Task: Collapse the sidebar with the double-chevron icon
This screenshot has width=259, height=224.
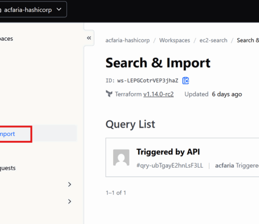Action: [89, 38]
